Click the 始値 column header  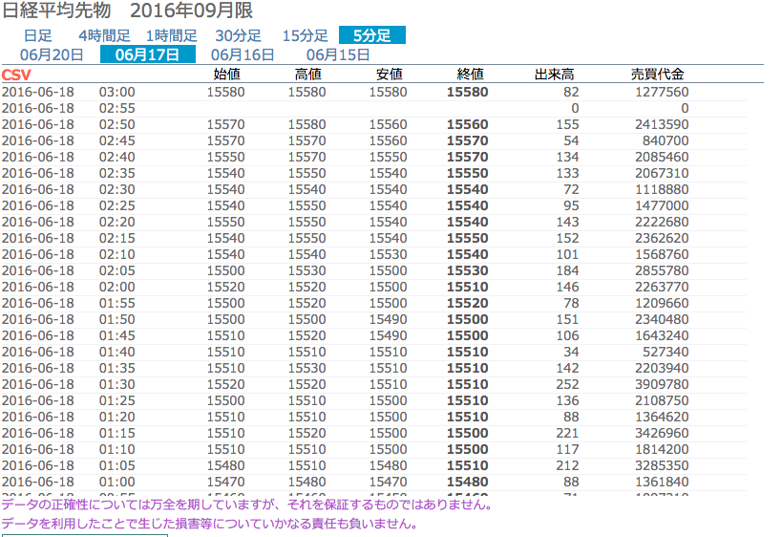coord(226,75)
